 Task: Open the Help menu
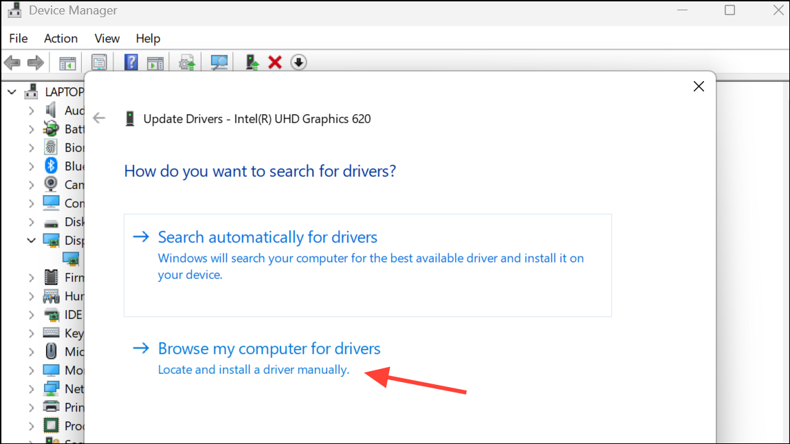point(148,38)
